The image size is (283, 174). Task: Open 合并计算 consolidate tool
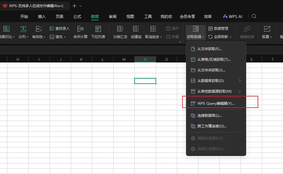tap(80, 32)
